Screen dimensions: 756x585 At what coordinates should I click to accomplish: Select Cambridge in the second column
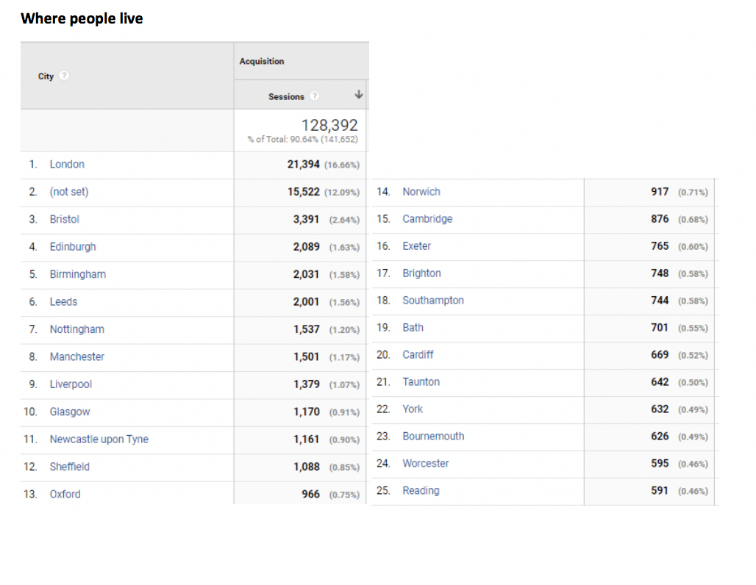(x=427, y=219)
